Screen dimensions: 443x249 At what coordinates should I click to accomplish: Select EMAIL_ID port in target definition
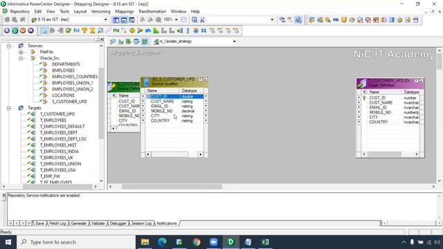pyautogui.click(x=378, y=108)
